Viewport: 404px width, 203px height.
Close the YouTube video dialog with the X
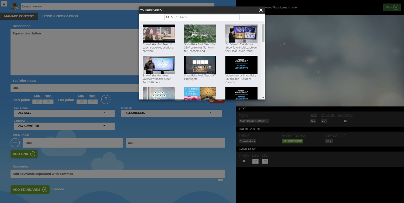tap(260, 10)
